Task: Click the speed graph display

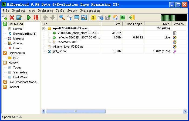Action: 174,17
